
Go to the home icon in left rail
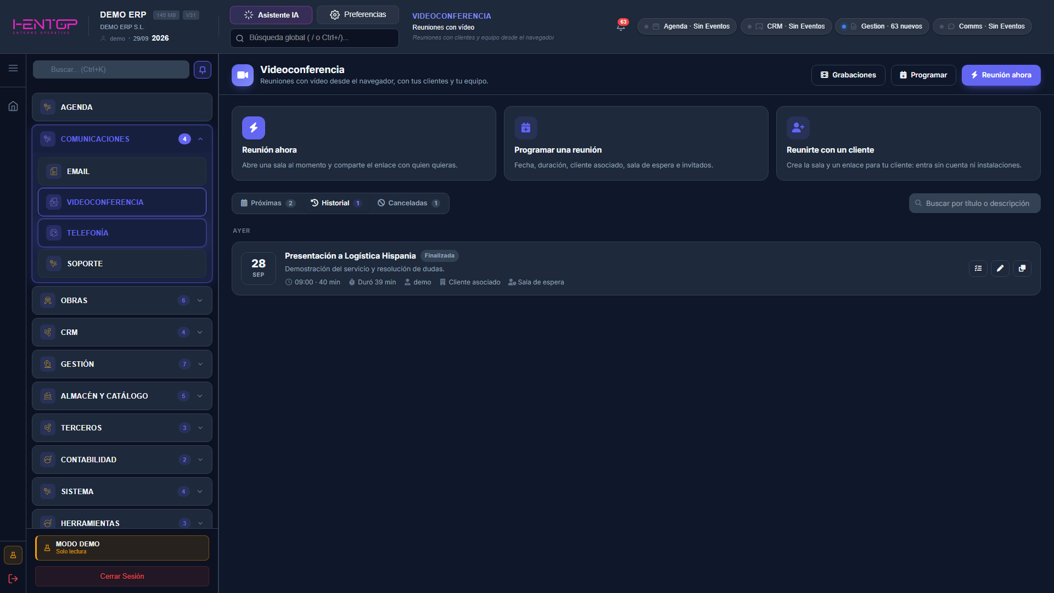coord(13,106)
